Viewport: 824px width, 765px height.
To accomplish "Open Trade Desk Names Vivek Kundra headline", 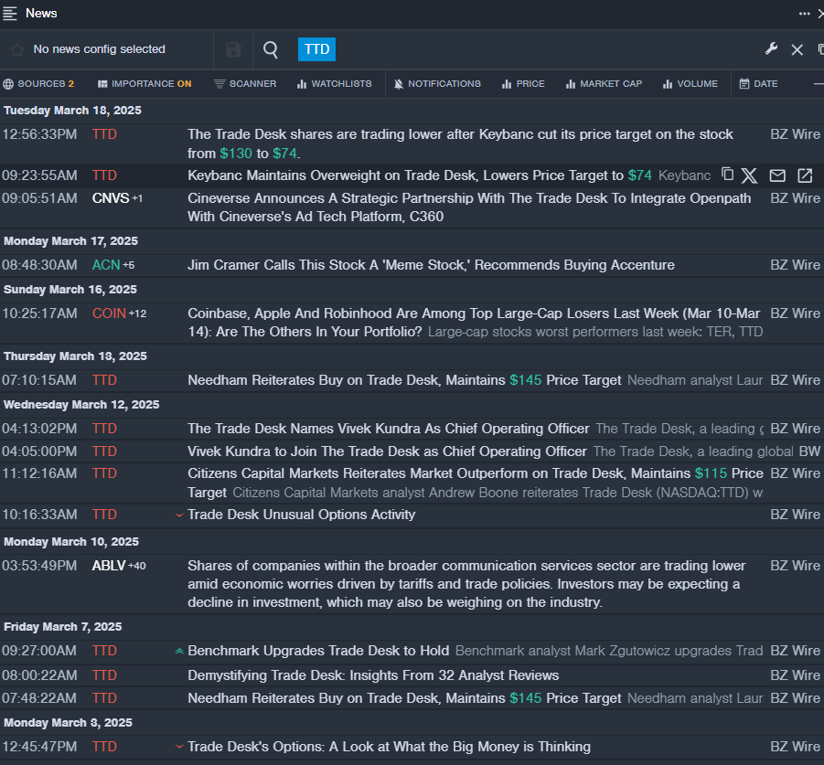I will (x=389, y=429).
